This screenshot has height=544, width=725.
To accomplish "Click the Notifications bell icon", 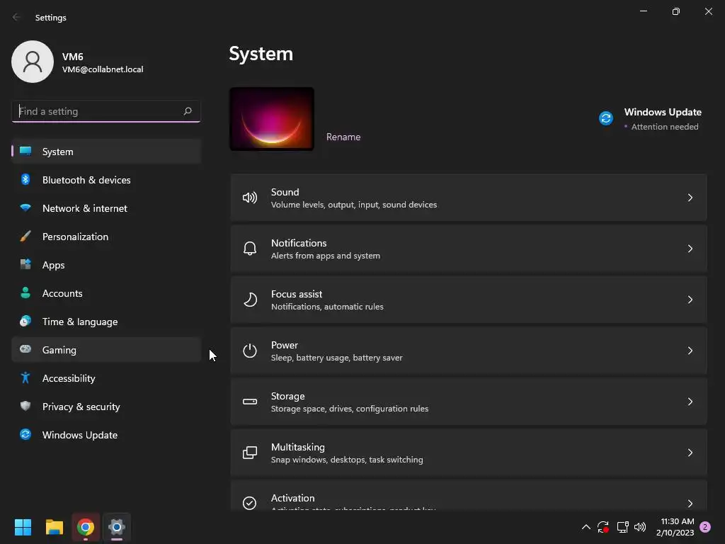I will tap(250, 249).
